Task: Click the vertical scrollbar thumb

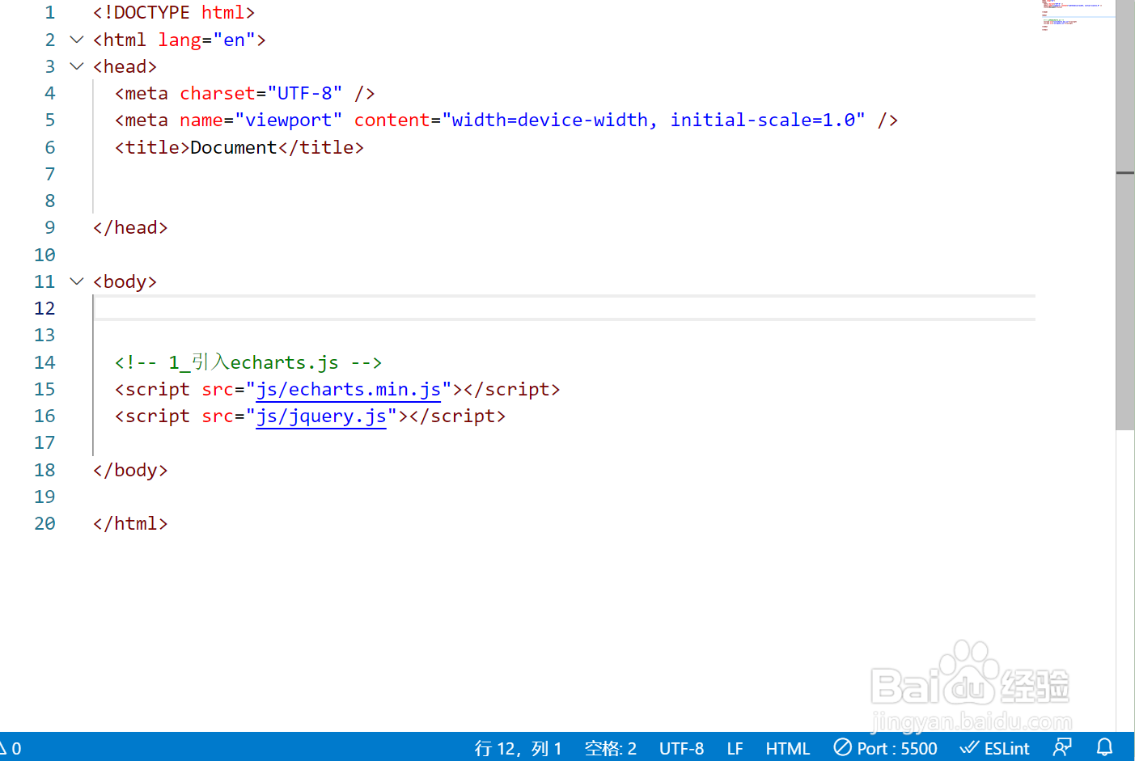Action: coord(1125,215)
